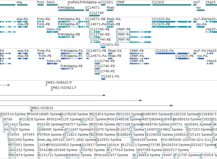Click the CG14671-PB protein label
Image resolution: width=217 pixels, height=159 pixels.
click(x=96, y=51)
